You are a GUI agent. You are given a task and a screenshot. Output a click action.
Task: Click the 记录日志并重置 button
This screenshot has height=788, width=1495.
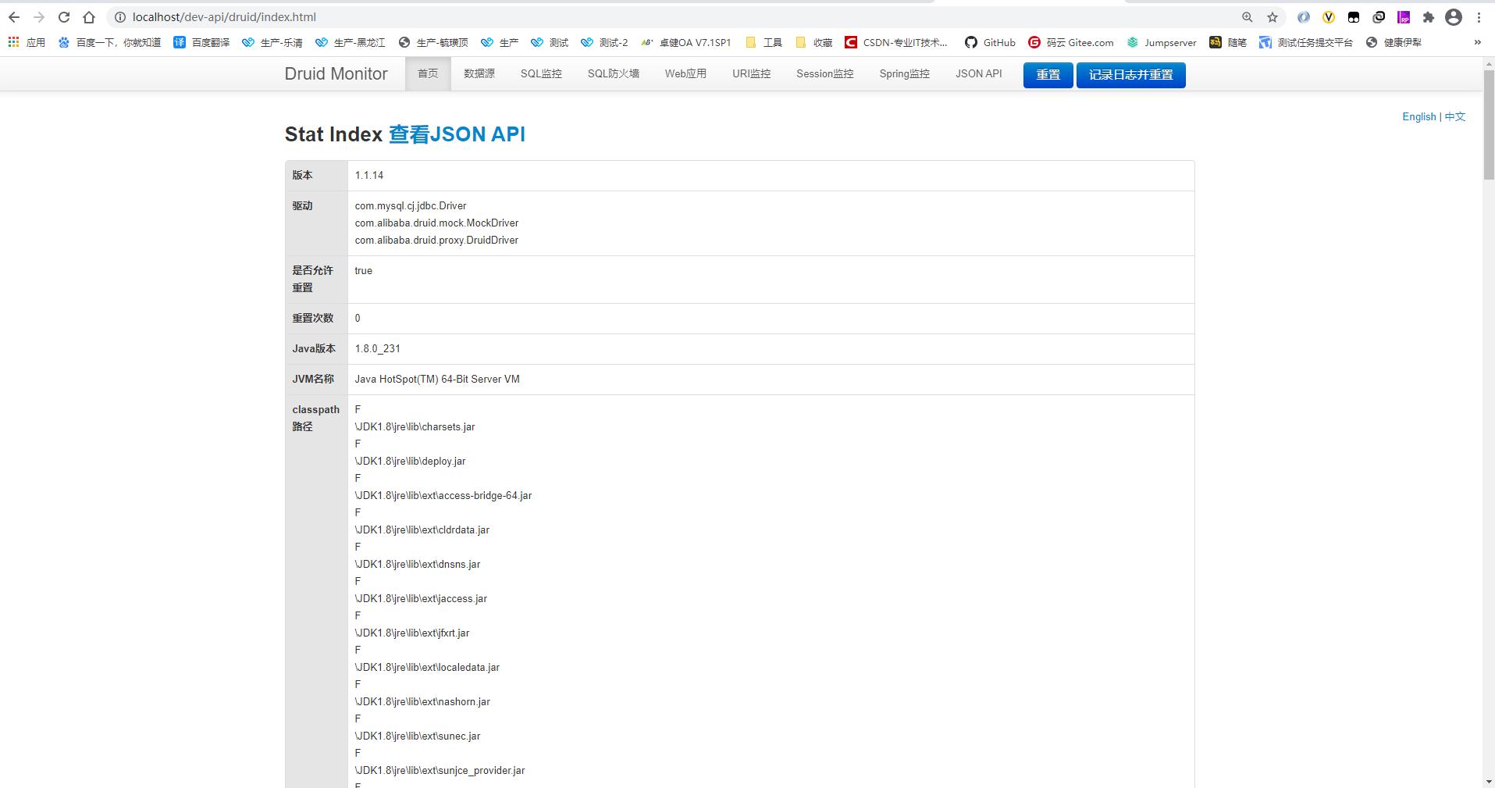pyautogui.click(x=1130, y=75)
